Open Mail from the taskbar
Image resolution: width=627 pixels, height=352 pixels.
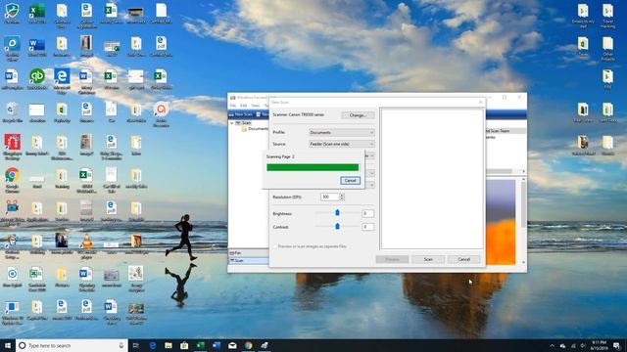232,345
